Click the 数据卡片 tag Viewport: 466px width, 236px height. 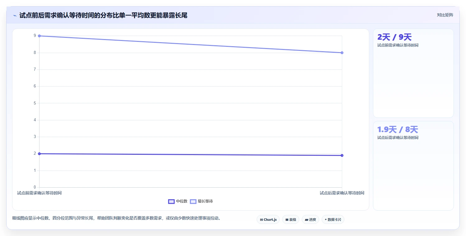[333, 220]
